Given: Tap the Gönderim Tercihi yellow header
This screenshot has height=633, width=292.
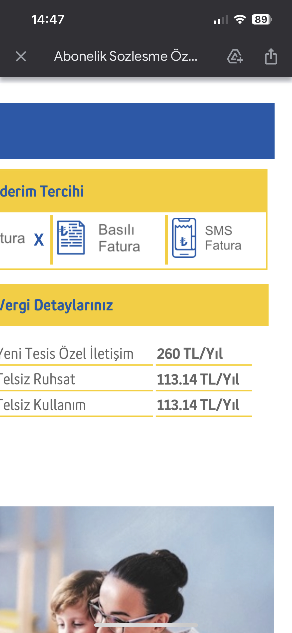Looking at the screenshot, I should click(x=134, y=191).
